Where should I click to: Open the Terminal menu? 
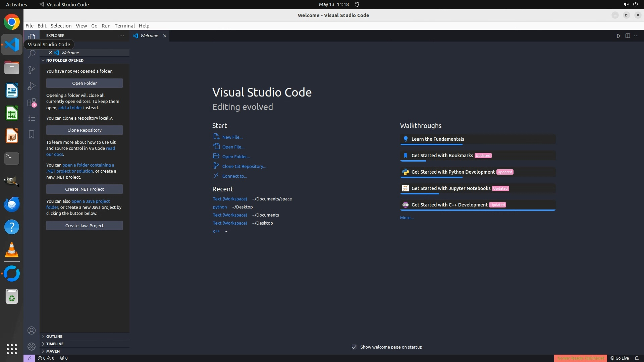[x=124, y=26]
